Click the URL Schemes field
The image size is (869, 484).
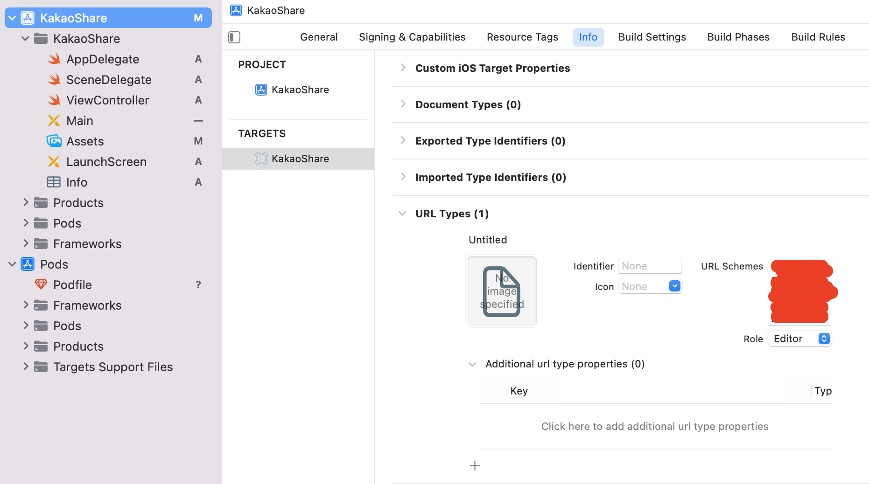pyautogui.click(x=800, y=292)
